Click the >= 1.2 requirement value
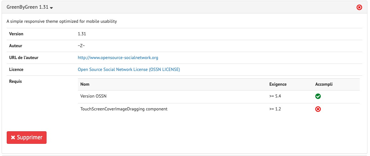Screen dimensions: 370x156 pos(275,109)
